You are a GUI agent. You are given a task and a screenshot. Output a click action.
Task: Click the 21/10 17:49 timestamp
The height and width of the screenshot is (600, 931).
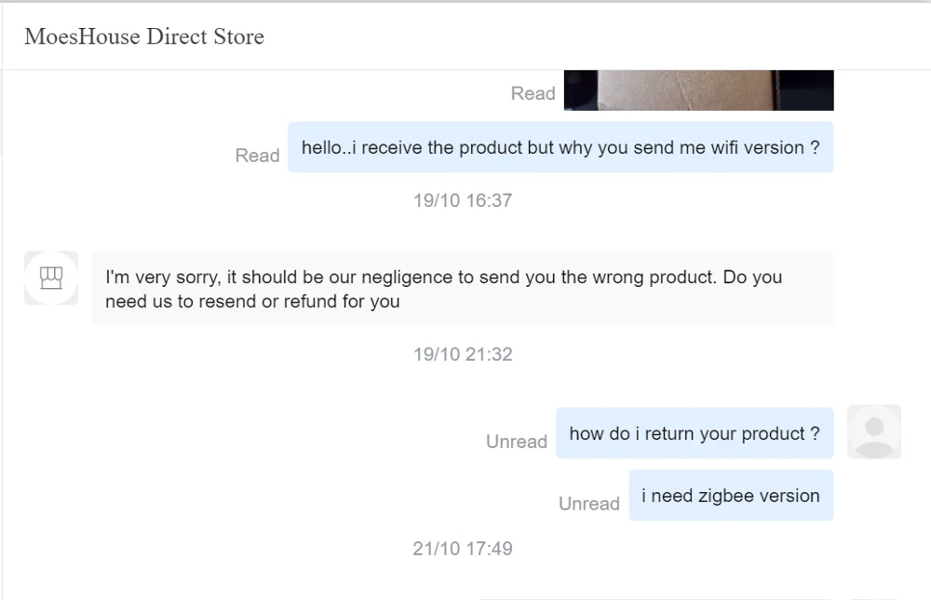[x=463, y=548]
